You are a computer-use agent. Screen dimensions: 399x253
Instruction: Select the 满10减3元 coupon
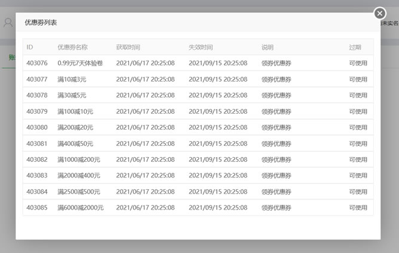click(x=72, y=79)
